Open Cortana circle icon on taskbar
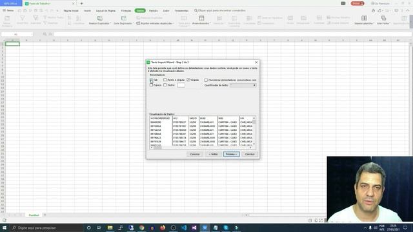Image resolution: width=413 pixels, height=232 pixels. coord(89,227)
